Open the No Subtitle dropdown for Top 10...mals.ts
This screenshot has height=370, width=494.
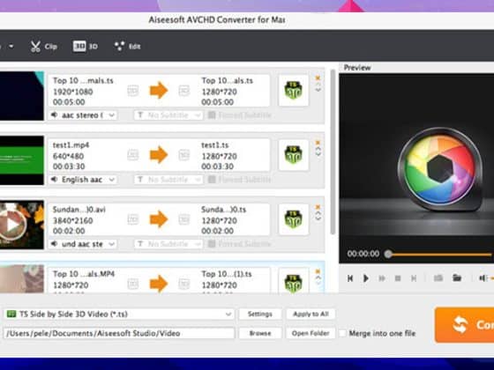(168, 115)
